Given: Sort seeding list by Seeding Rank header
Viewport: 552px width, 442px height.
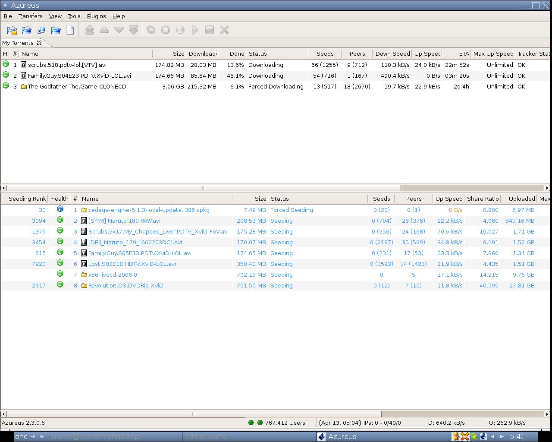Looking at the screenshot, I should 24,199.
